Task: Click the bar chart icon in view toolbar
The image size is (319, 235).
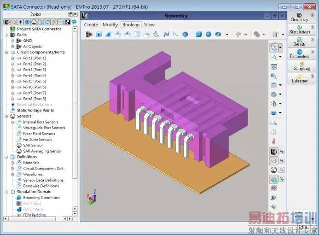Action: [x=273, y=123]
